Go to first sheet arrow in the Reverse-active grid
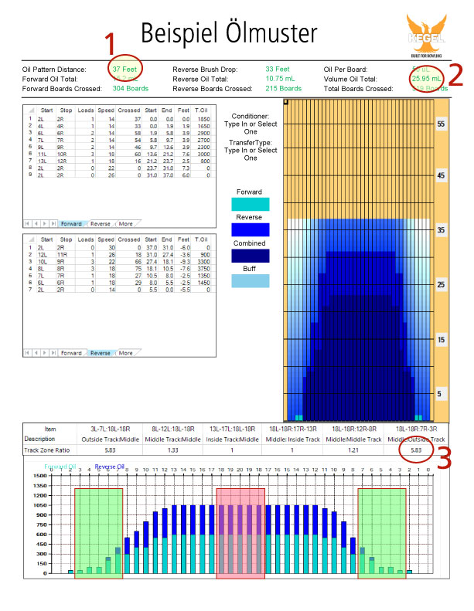This screenshot has height=611, width=474. pos(27,353)
